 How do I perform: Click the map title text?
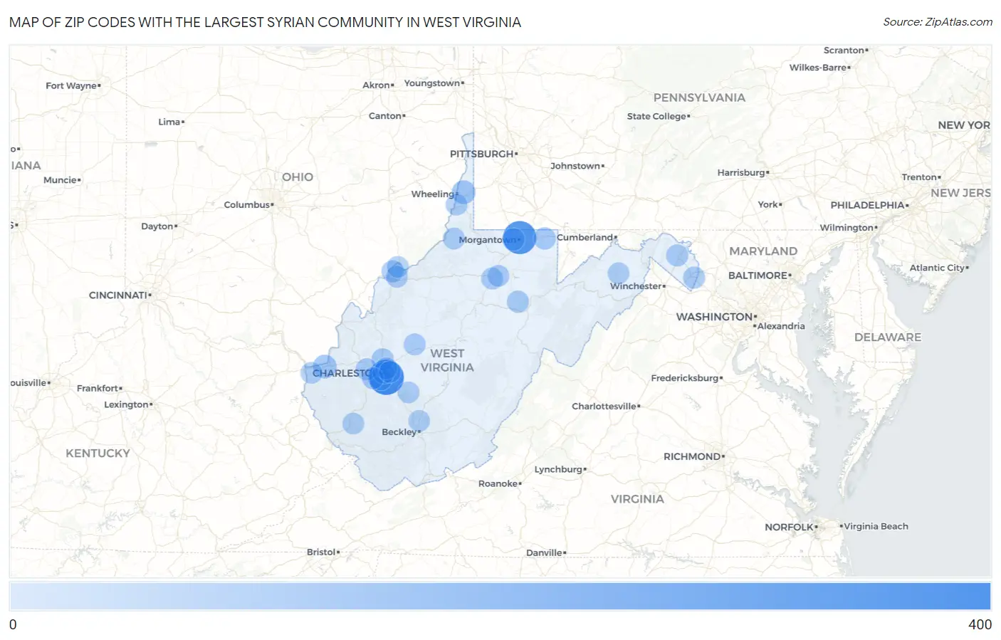click(265, 22)
